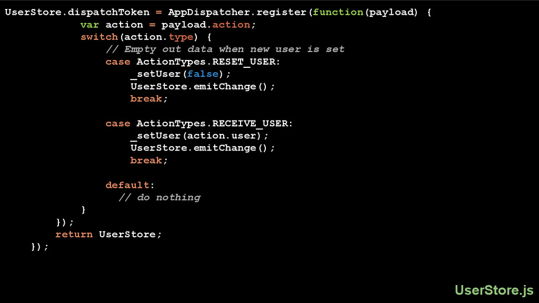Image resolution: width=539 pixels, height=303 pixels.
Task: Click the blue 'false' value
Action: [203, 74]
